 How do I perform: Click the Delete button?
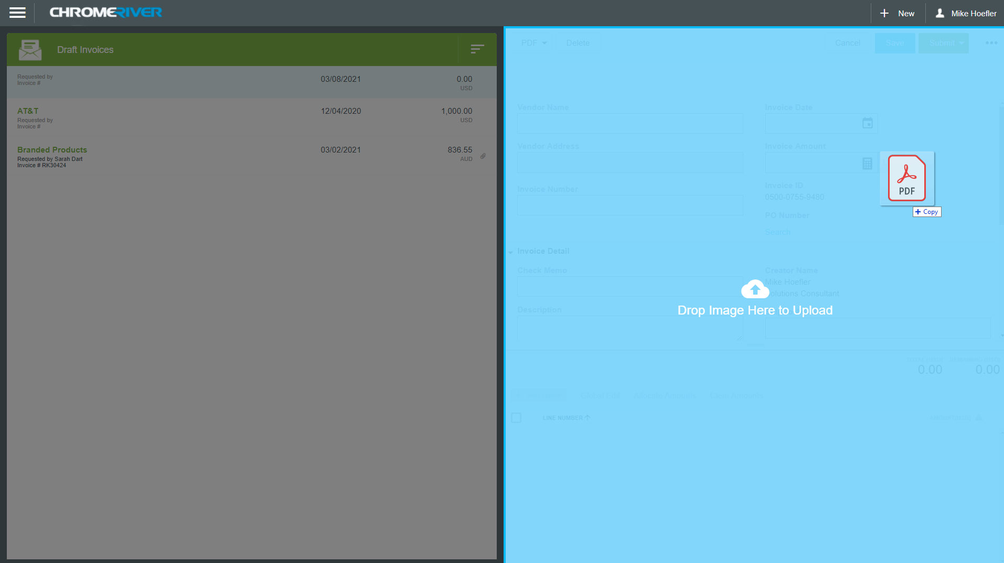[578, 42]
